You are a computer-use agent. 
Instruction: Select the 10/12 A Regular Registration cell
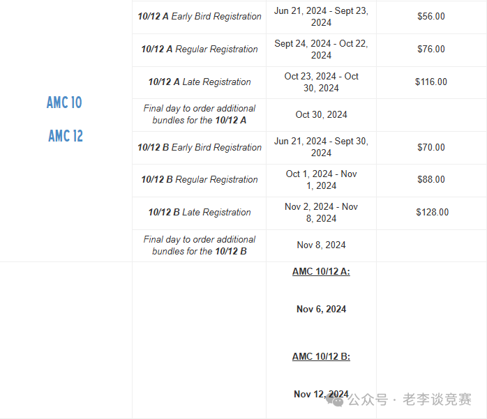coord(200,49)
